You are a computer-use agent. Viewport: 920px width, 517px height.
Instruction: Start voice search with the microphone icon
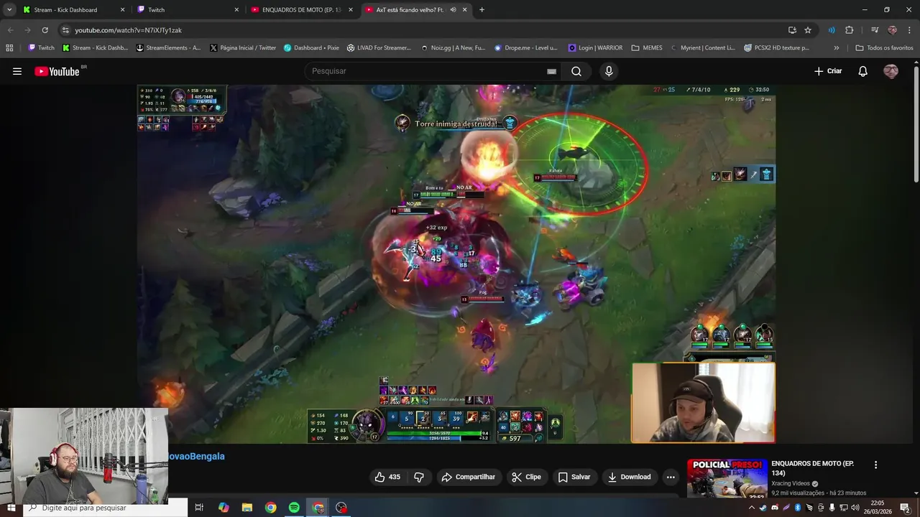coord(609,71)
